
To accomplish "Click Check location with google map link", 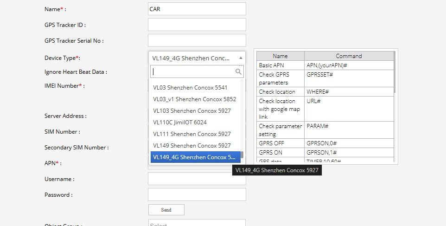I will click(x=280, y=109).
